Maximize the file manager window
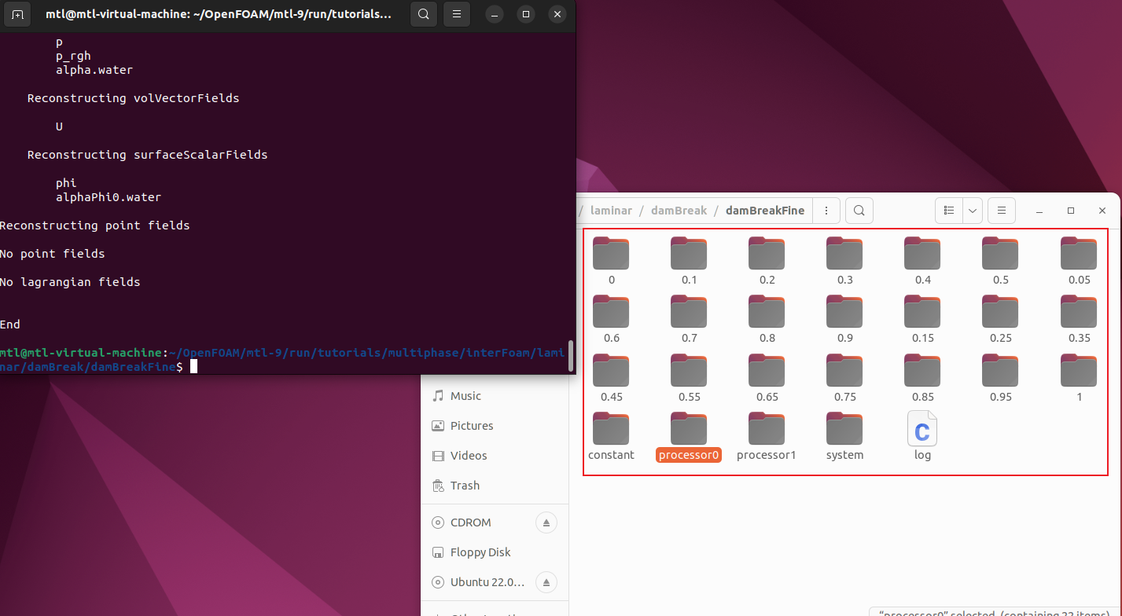 1071,211
